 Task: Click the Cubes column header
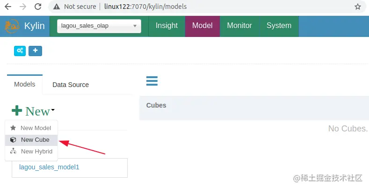156,105
